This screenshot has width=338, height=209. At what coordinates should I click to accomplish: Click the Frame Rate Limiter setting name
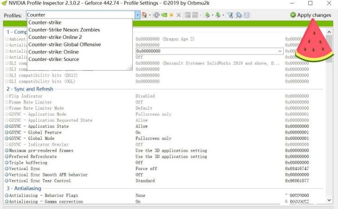pos(30,102)
